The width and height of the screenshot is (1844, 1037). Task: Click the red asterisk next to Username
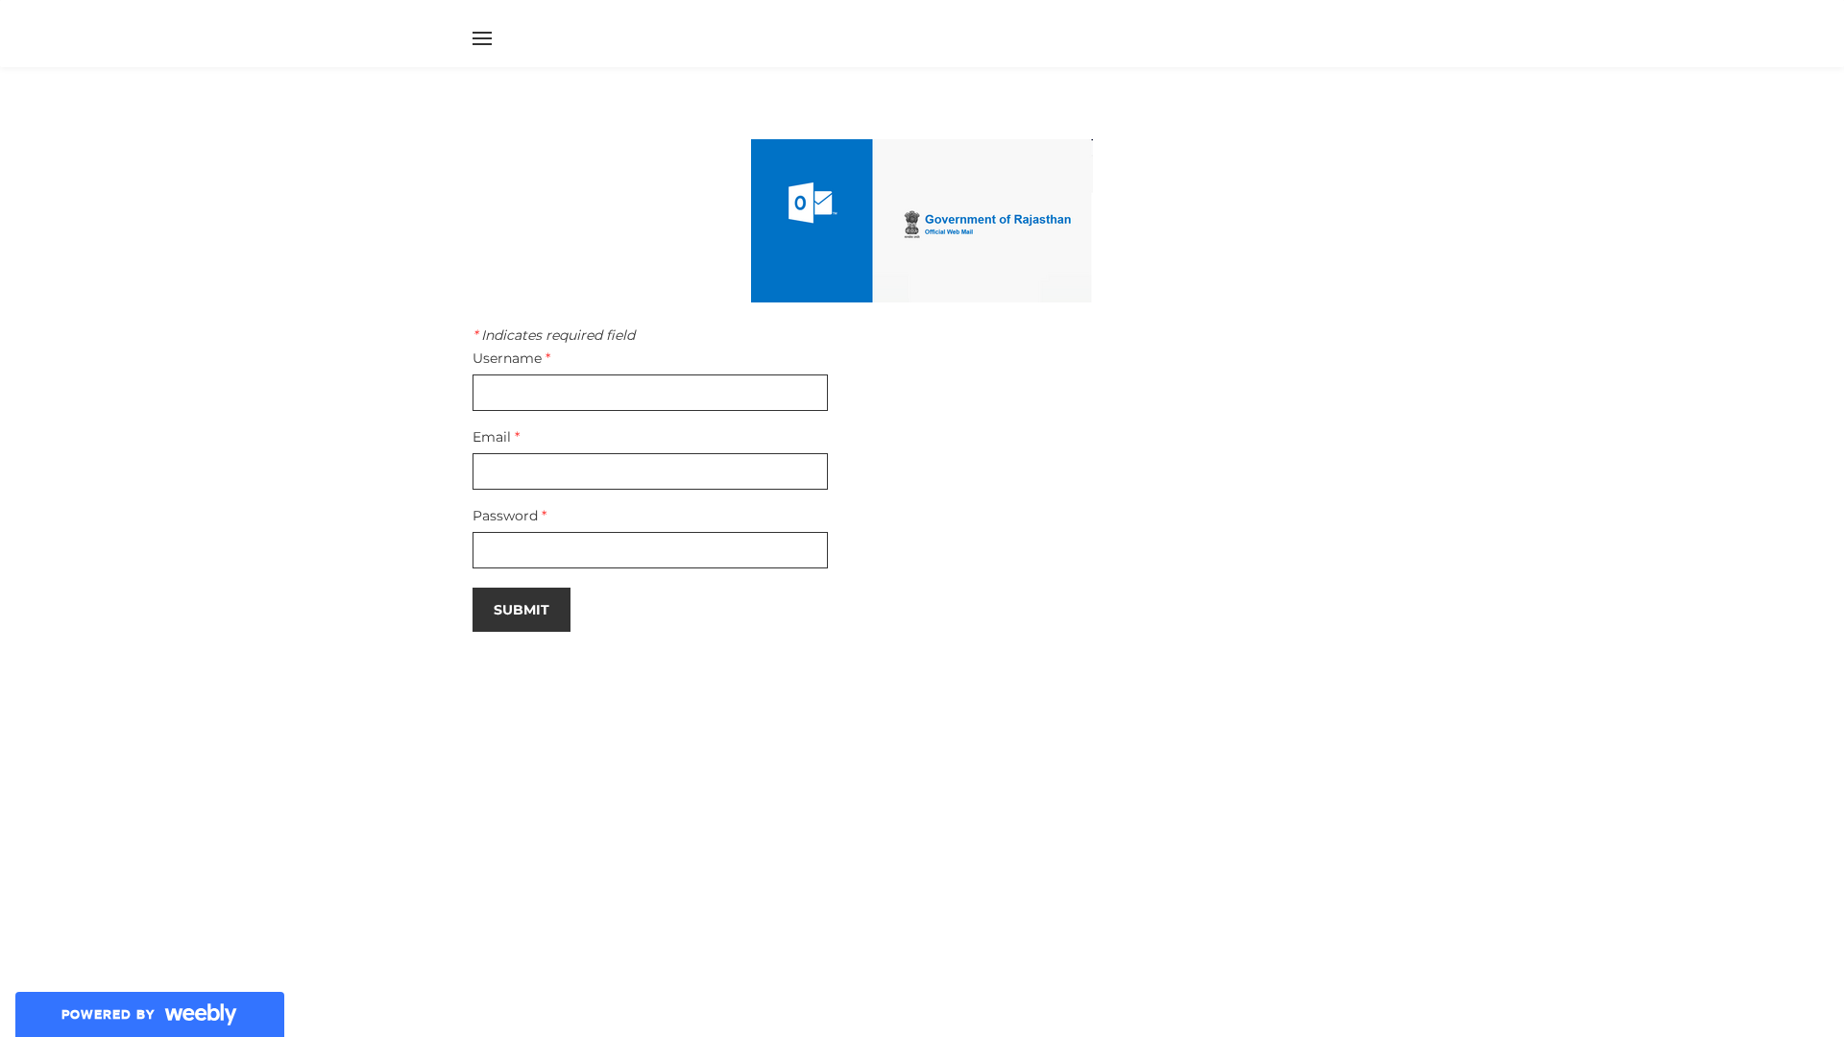tap(548, 356)
